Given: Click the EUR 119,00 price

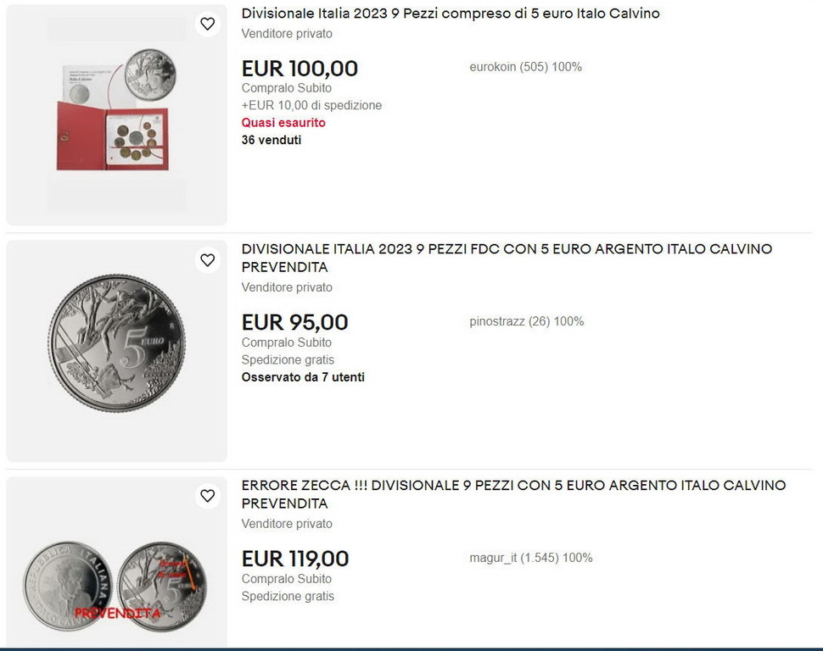Looking at the screenshot, I should (x=295, y=559).
